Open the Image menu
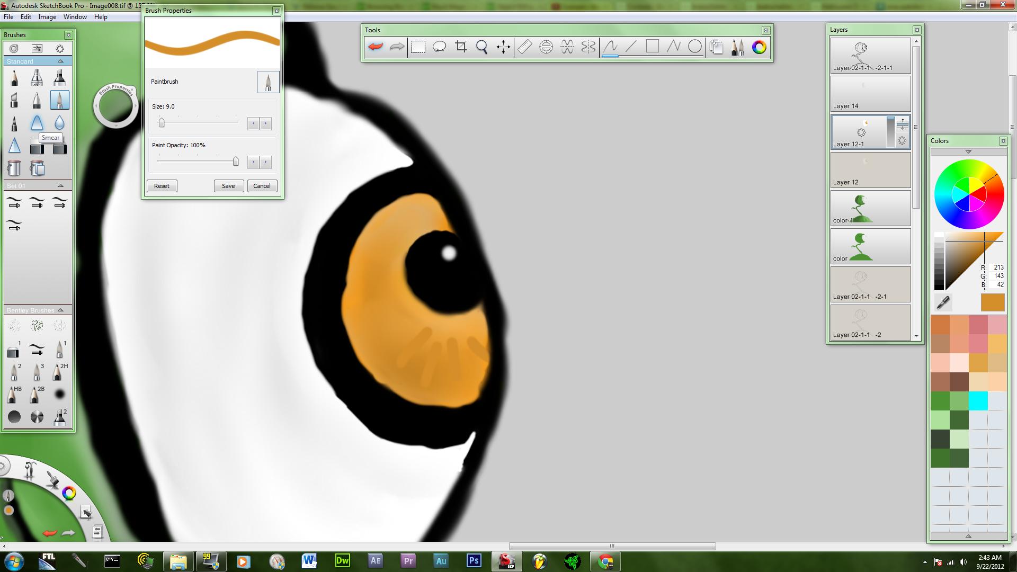 pyautogui.click(x=47, y=17)
